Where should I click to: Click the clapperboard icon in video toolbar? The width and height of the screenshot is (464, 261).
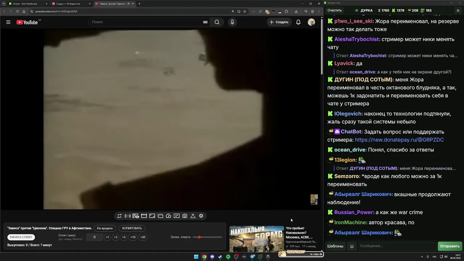(x=144, y=216)
